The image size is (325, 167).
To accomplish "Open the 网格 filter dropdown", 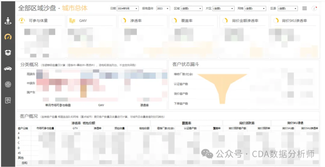I will click(255, 9).
